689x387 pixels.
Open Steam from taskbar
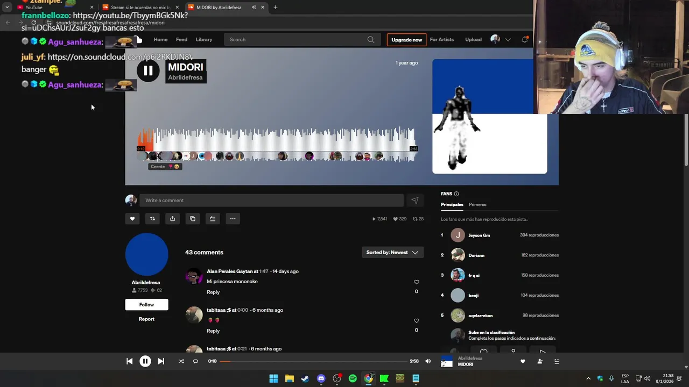[x=305, y=378]
